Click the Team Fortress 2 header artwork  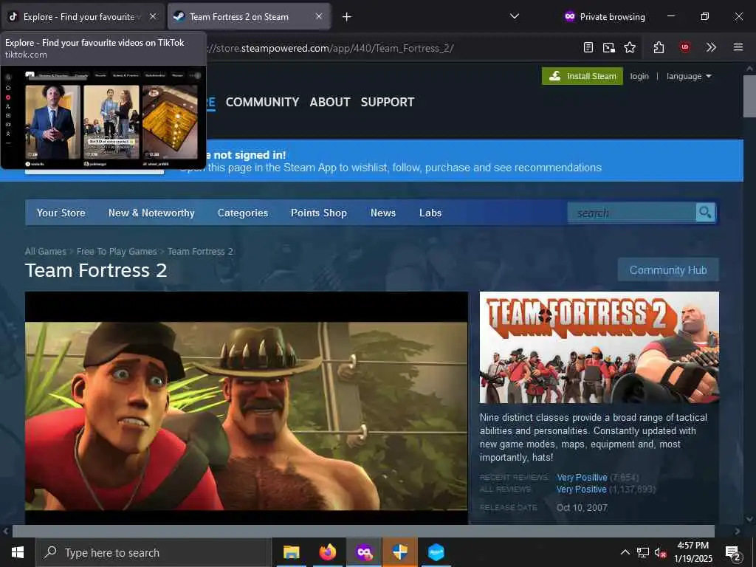pyautogui.click(x=599, y=347)
